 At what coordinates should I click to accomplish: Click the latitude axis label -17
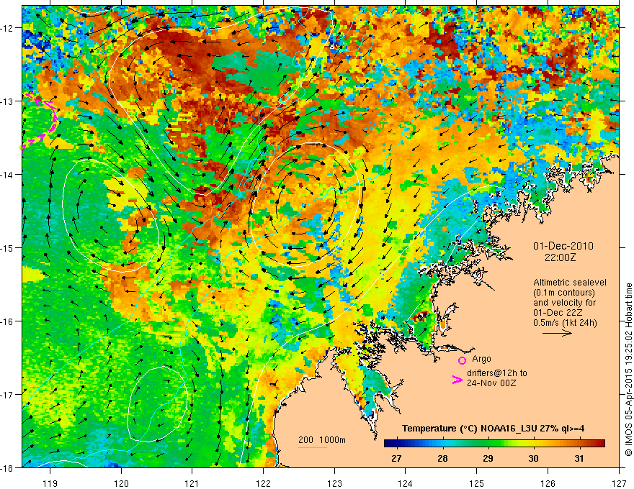7,394
